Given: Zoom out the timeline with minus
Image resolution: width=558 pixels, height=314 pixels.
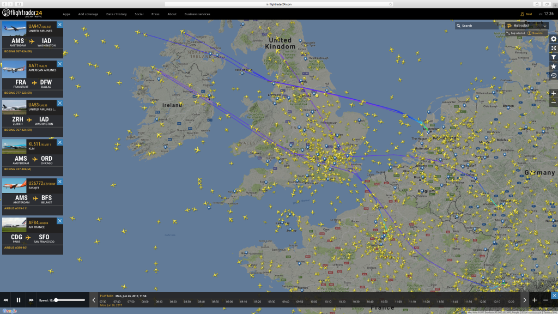Looking at the screenshot, I should click(545, 300).
